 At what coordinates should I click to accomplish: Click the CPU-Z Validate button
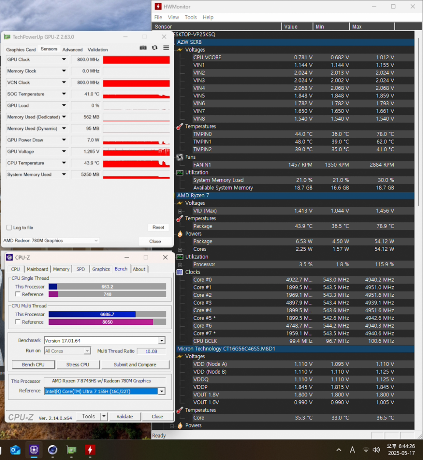(124, 416)
